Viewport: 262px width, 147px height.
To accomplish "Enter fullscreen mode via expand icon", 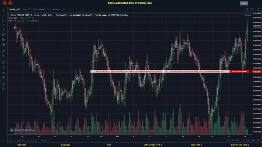I will point(252,10).
